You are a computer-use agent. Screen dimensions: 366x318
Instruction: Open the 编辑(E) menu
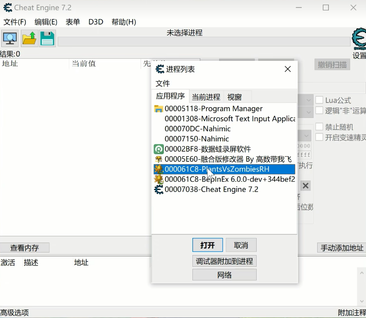[x=46, y=22]
